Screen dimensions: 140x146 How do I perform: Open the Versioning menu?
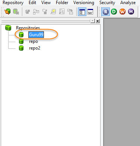click(x=84, y=3)
